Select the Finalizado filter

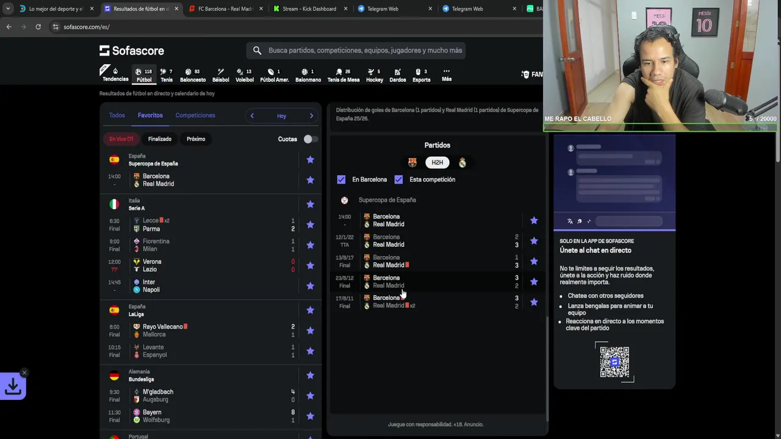(160, 139)
